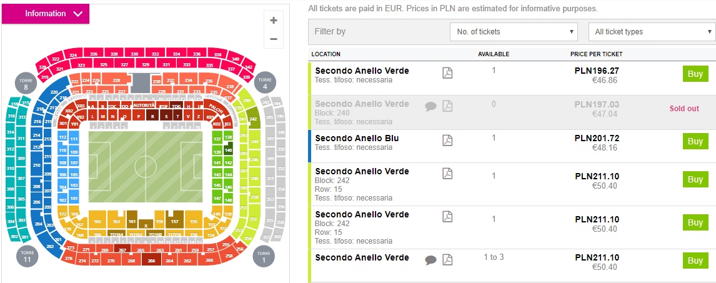Viewport: 716px width, 283px height.
Task: Expand the Information panel
Action: tap(46, 14)
